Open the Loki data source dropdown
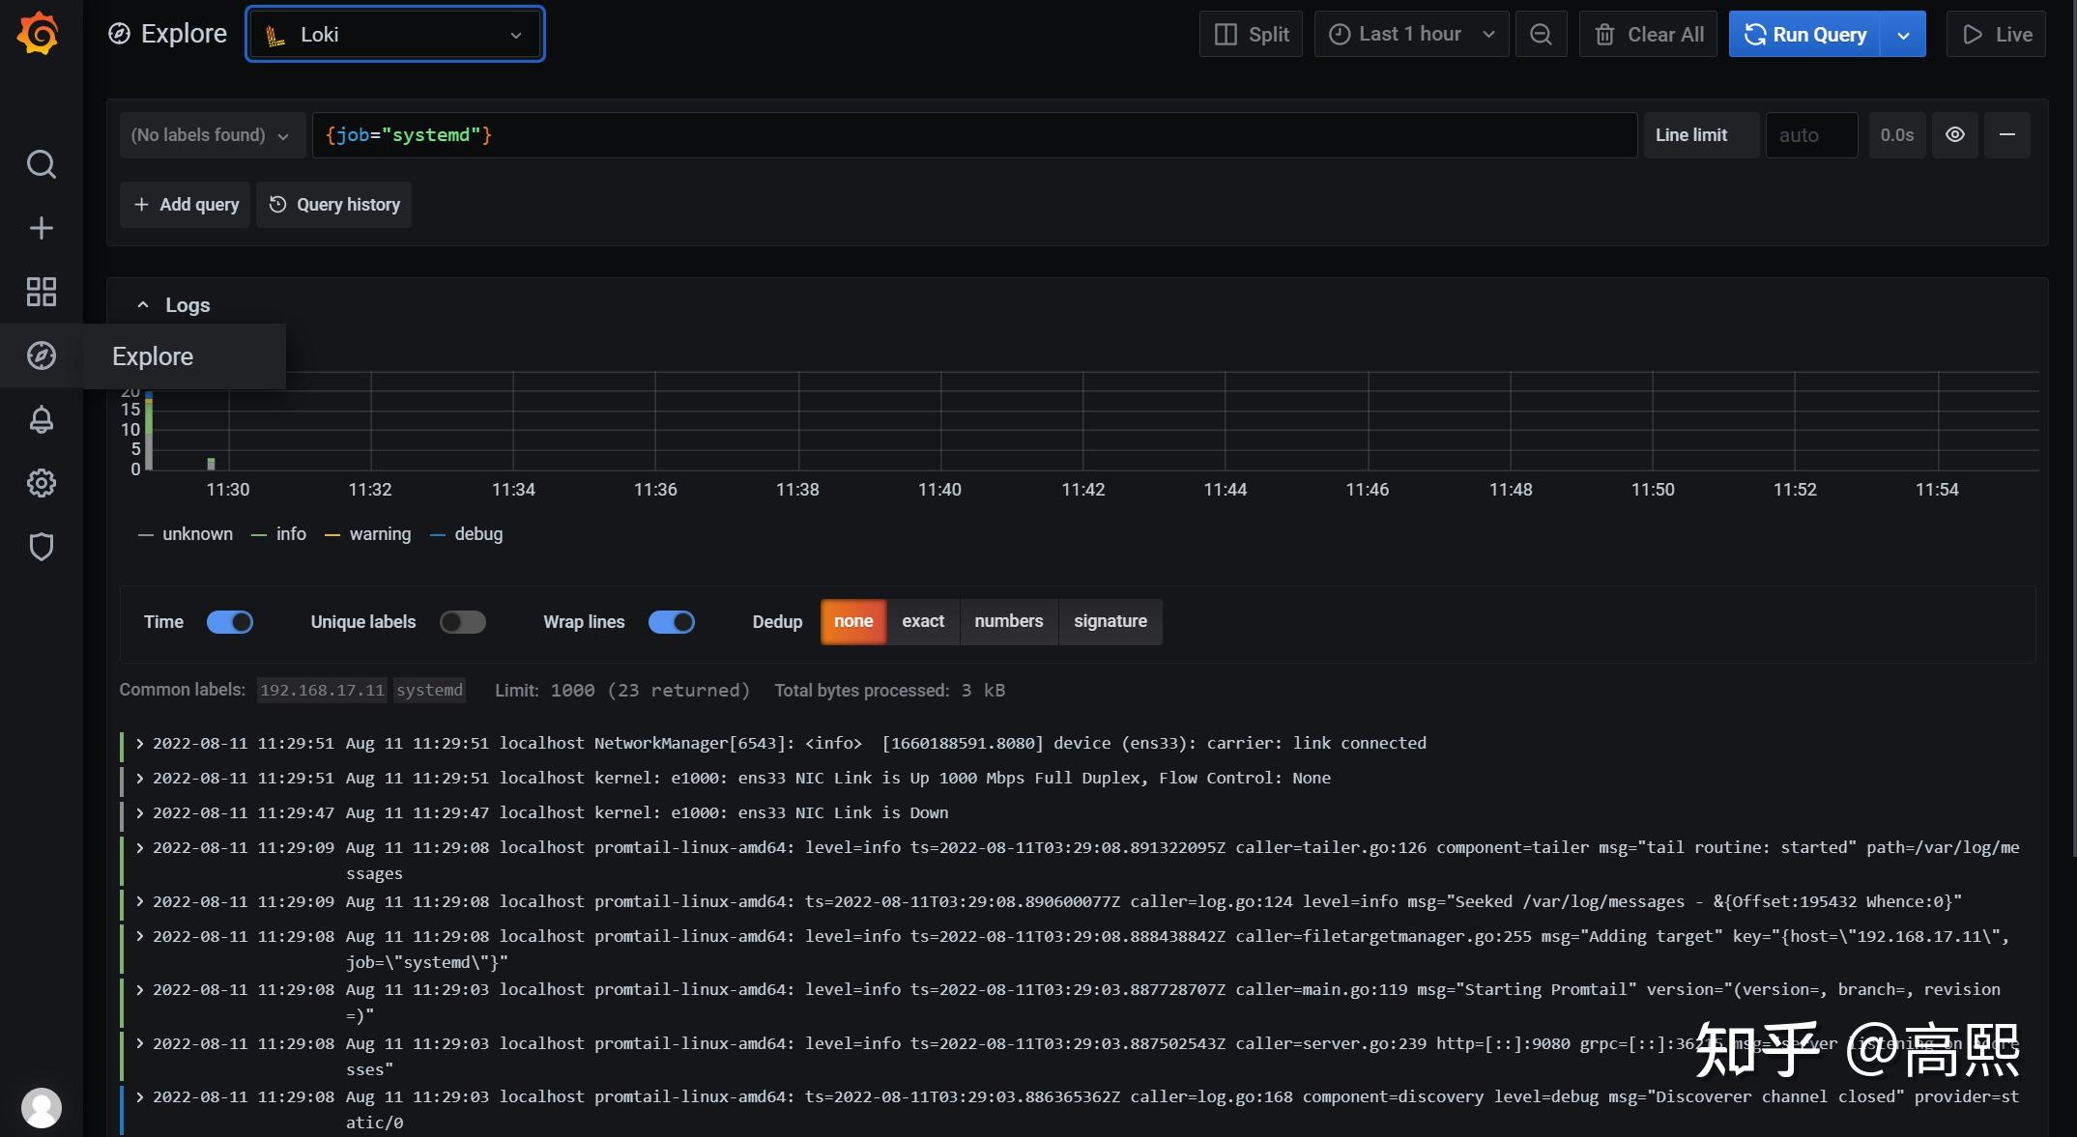Viewport: 2077px width, 1137px height. point(395,35)
